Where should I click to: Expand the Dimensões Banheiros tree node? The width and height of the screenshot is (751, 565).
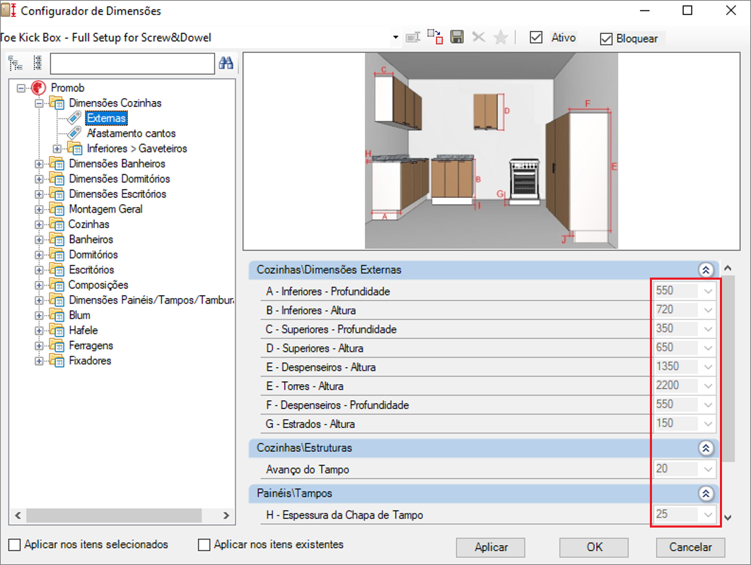(x=40, y=164)
